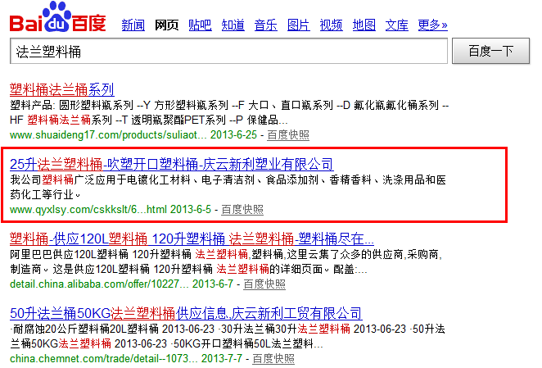The width and height of the screenshot is (542, 368).
Task: Click the 百度一下 search button
Action: (490, 51)
